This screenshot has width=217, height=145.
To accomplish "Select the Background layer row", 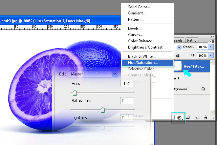I will 192,89.
